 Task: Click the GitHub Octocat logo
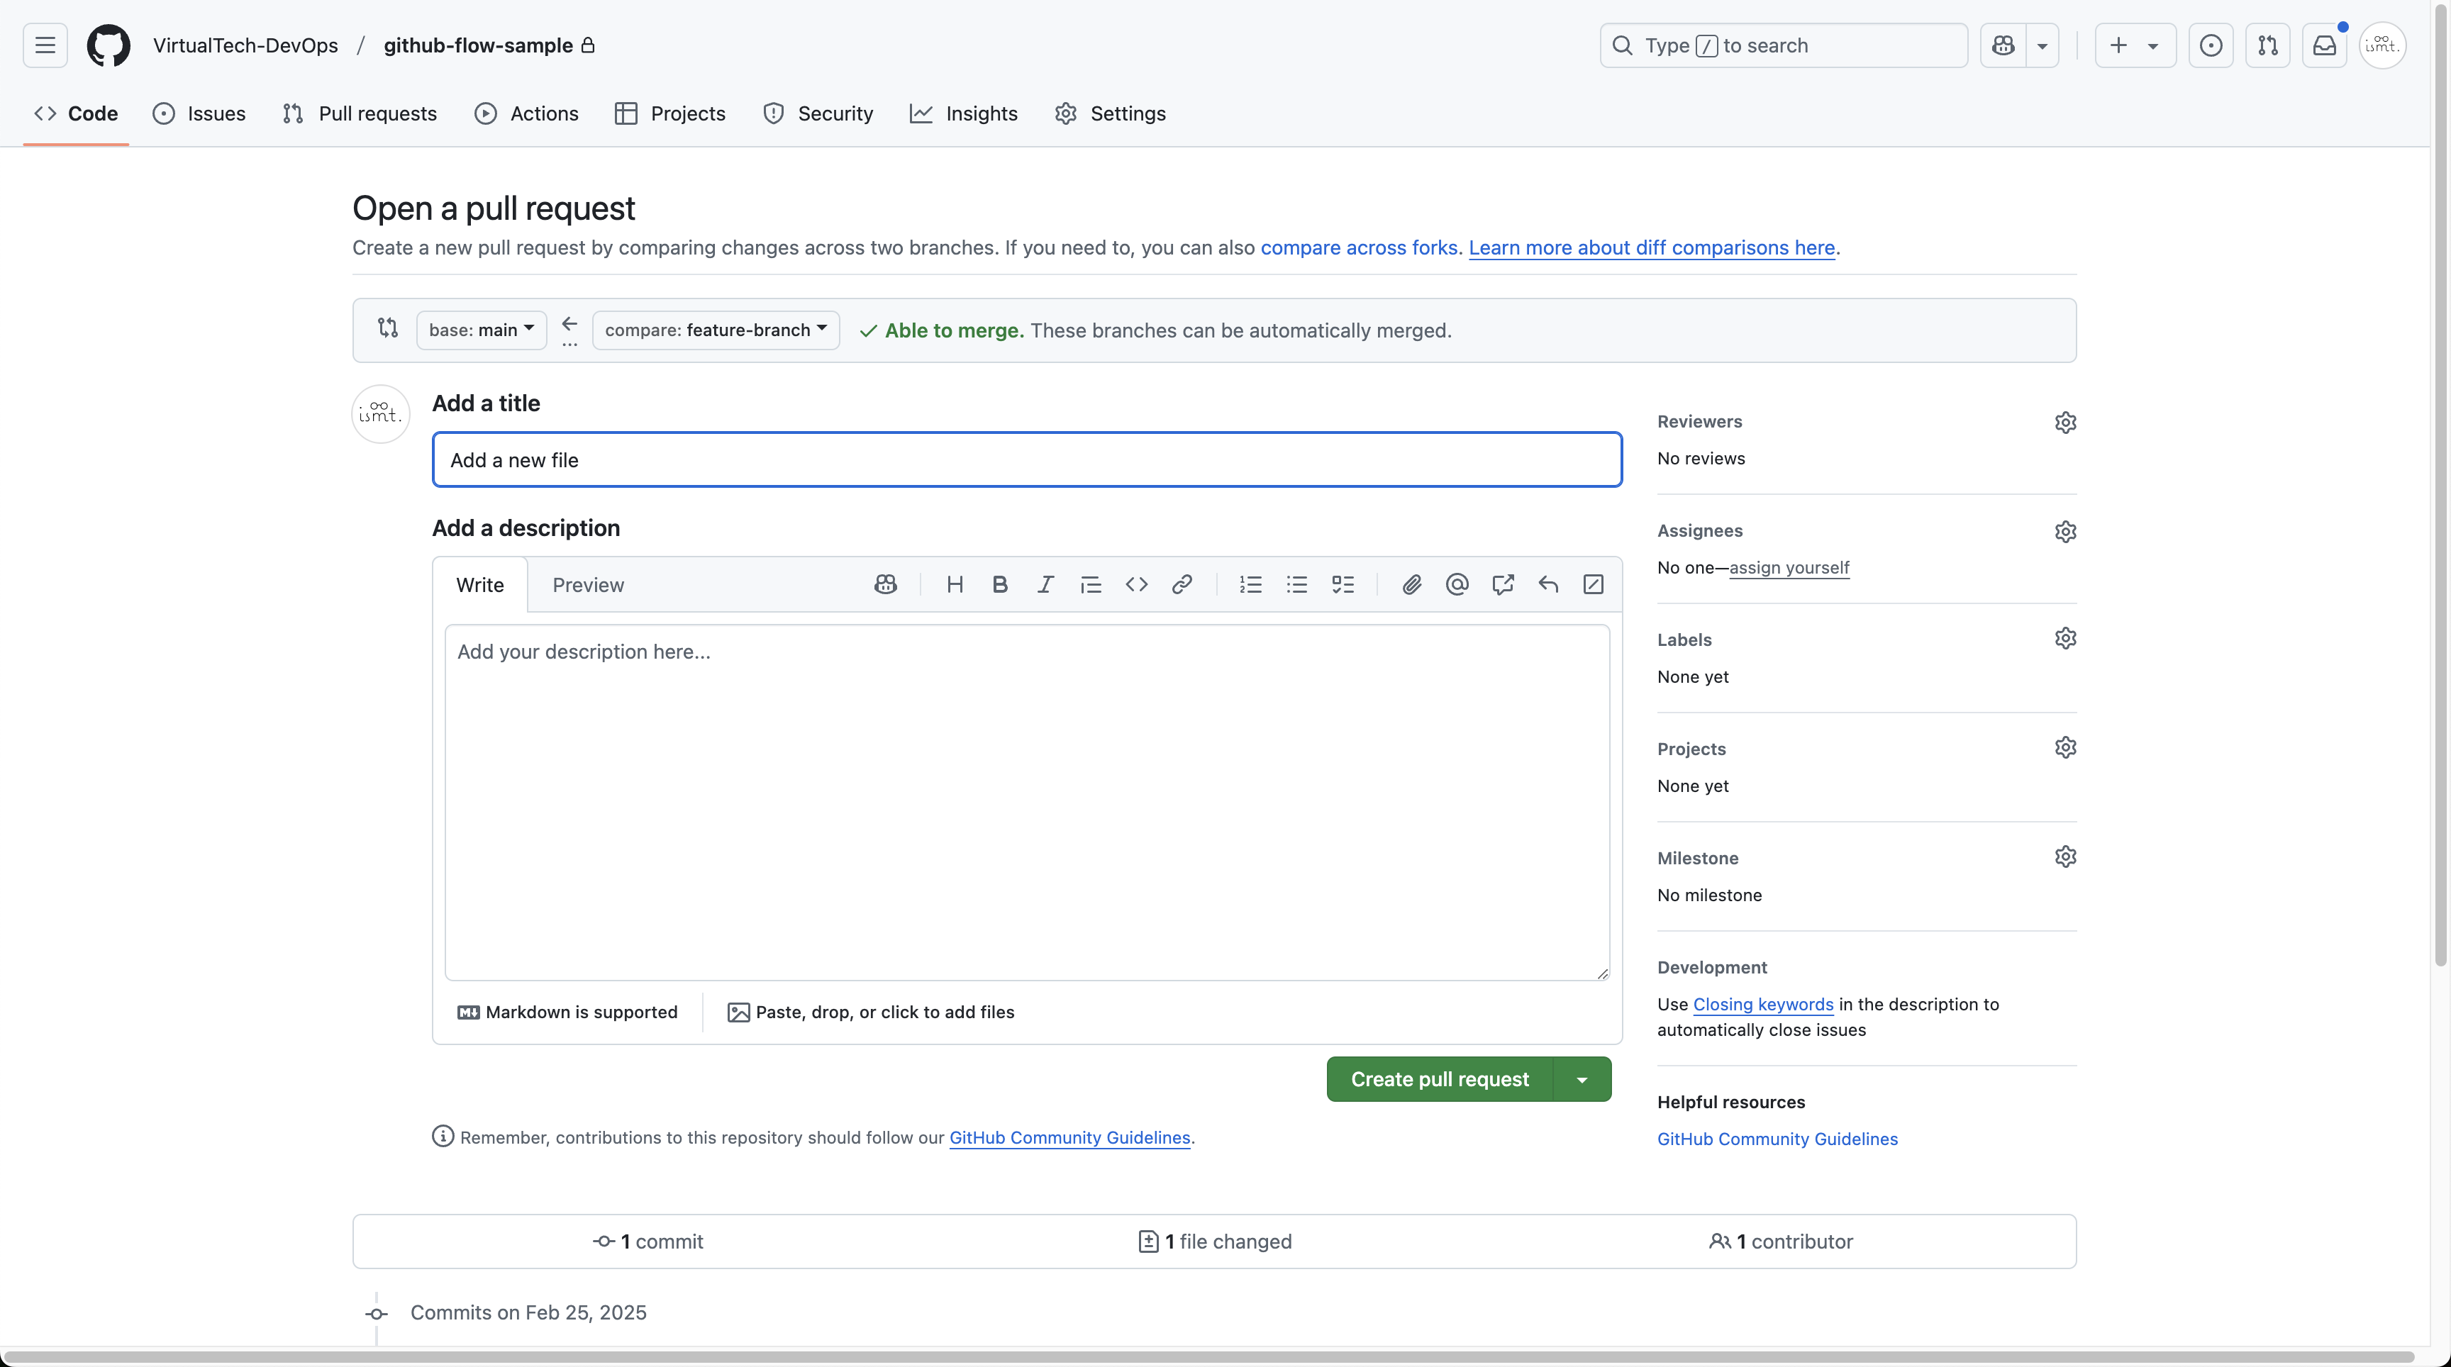coord(109,45)
